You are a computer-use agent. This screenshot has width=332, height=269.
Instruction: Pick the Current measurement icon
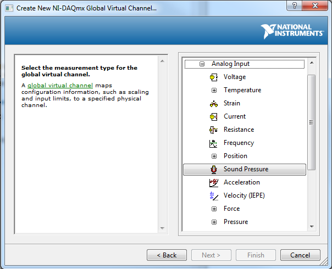click(x=214, y=116)
